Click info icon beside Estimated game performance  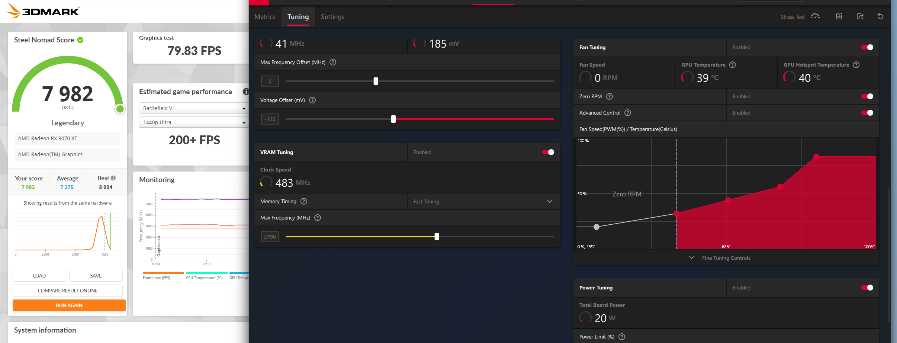point(245,92)
